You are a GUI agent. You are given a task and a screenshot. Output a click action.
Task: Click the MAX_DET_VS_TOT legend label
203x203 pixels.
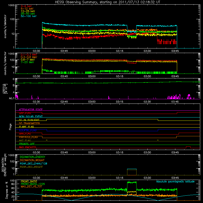coord(31,187)
